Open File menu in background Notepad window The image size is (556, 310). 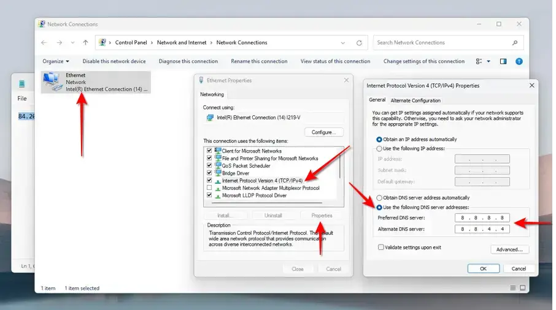[x=22, y=99]
